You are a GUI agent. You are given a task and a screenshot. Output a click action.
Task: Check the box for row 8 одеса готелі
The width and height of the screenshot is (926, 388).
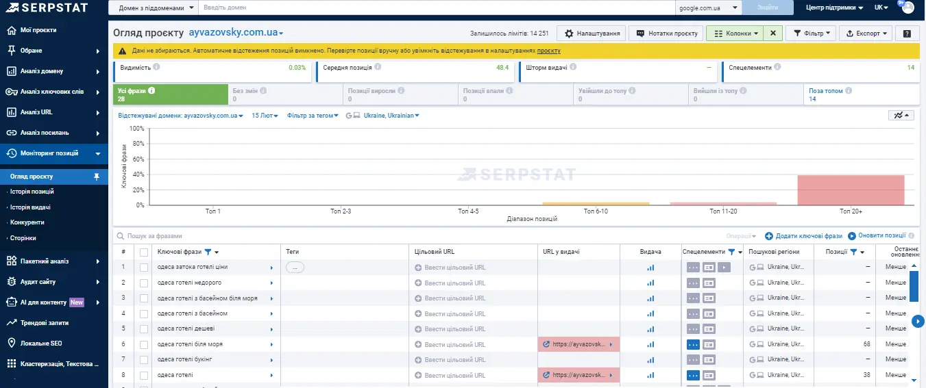click(x=144, y=375)
